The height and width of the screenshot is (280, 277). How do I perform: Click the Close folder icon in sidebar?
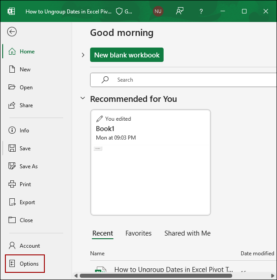(x=12, y=220)
